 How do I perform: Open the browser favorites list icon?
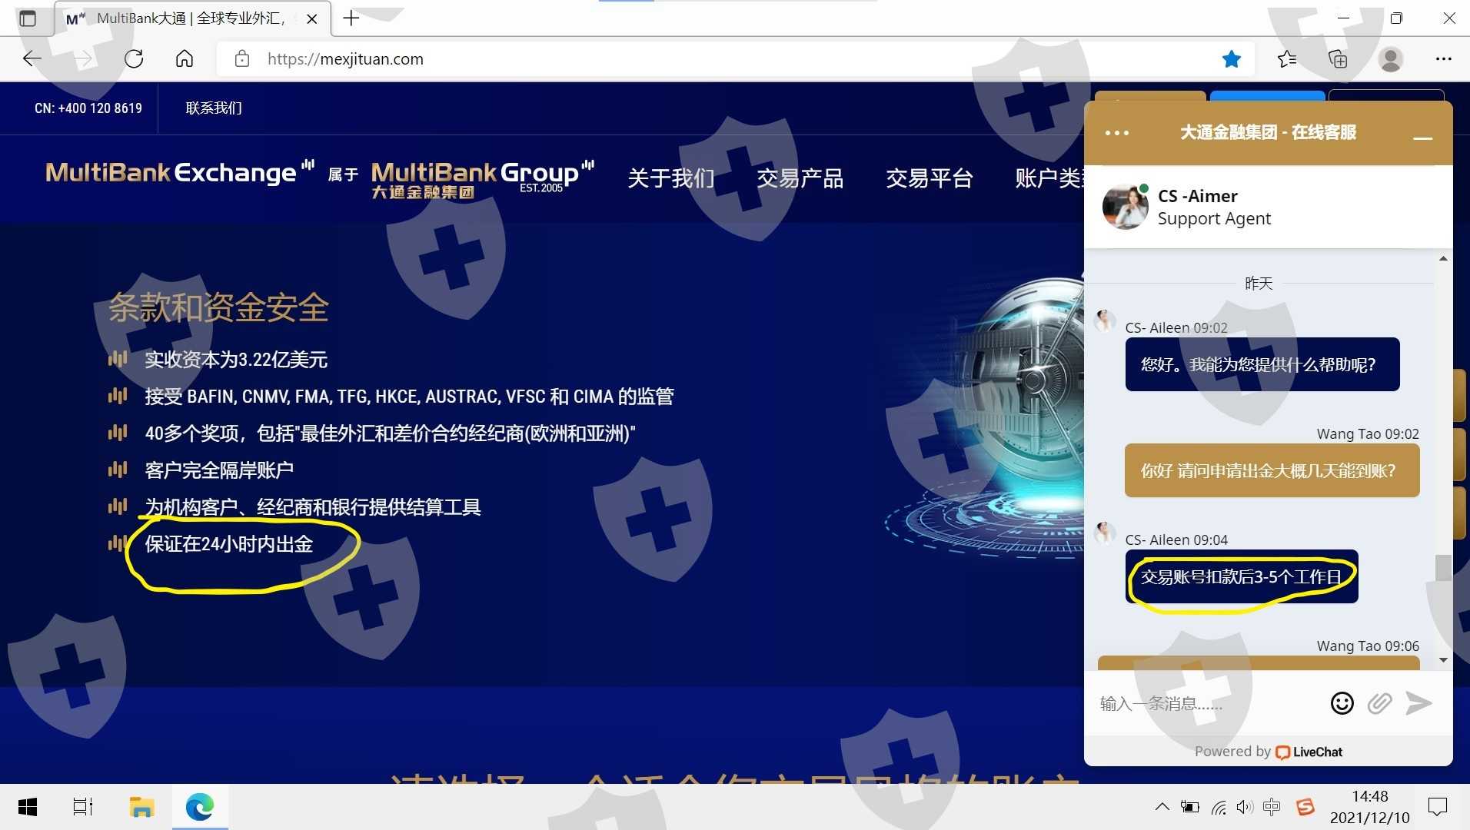point(1286,59)
